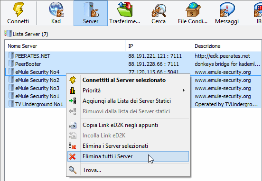
Task: Click the lightning icon beside Connettiti al Server
Action: pos(73,80)
